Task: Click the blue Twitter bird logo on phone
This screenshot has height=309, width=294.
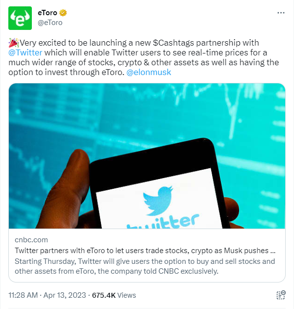Action: coord(158,201)
